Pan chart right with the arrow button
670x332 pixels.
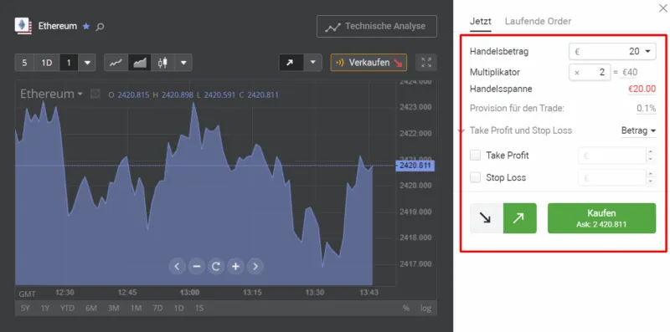(255, 266)
